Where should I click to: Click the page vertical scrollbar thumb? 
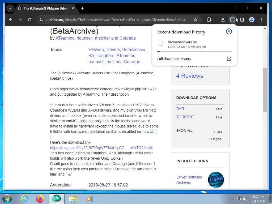pos(265,90)
